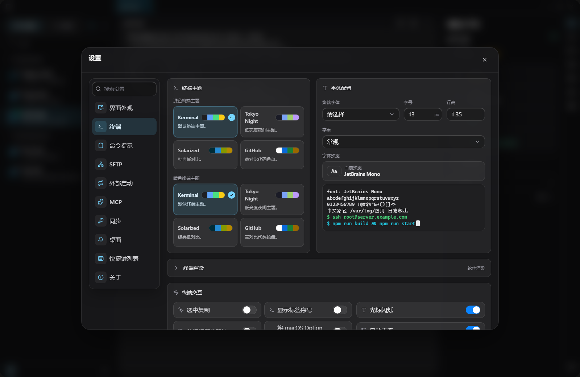Click the 搜索设置 search field
Viewport: 580px width, 377px height.
124,89
